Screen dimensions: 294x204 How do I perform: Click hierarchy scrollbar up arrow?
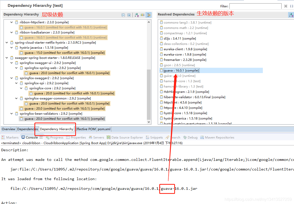pyautogui.click(x=149, y=22)
